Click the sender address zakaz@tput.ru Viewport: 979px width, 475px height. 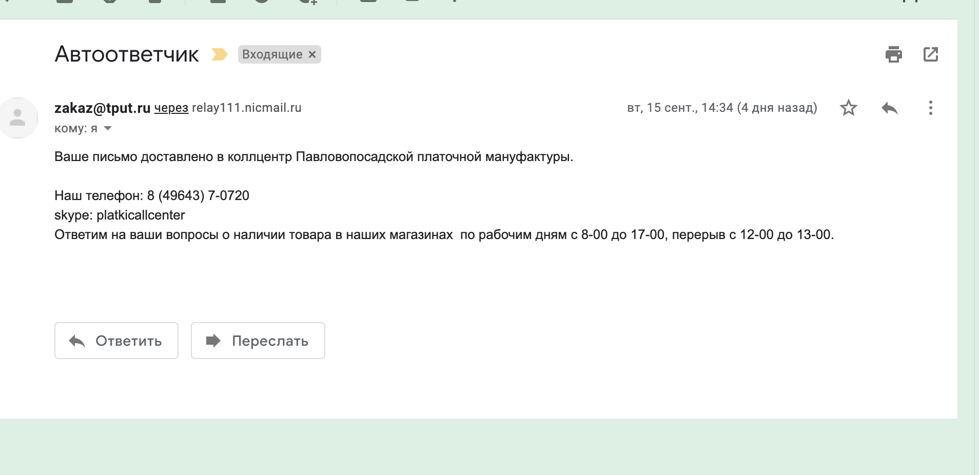coord(102,108)
